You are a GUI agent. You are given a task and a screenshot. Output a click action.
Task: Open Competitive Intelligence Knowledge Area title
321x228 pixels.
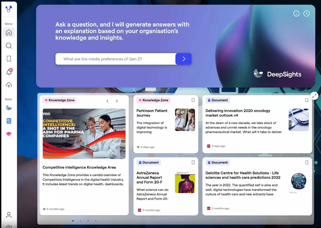(x=79, y=167)
